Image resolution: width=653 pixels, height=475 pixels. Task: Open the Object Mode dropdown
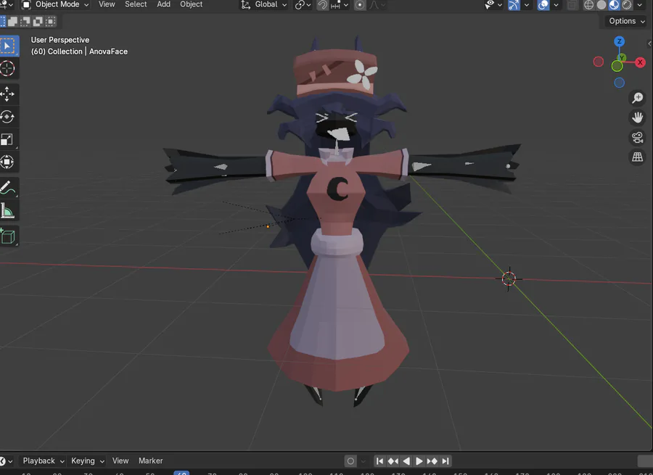(x=55, y=4)
